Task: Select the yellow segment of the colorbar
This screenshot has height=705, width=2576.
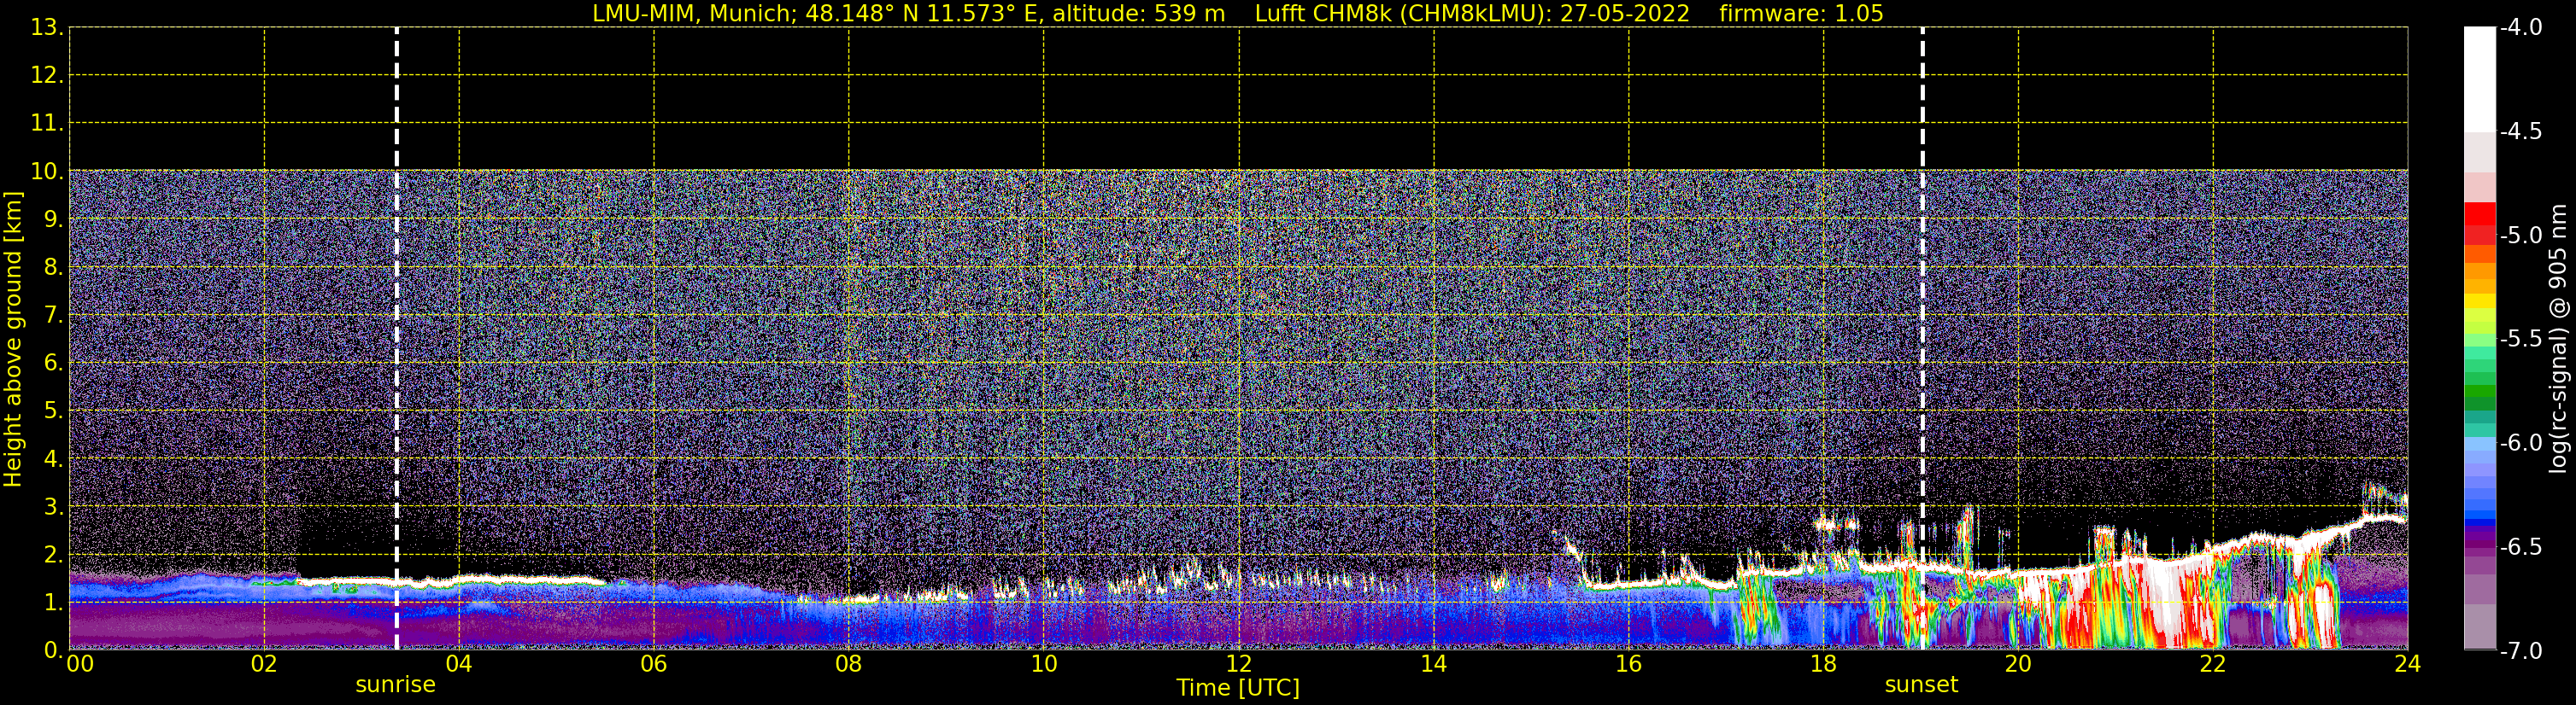Action: tap(2479, 301)
